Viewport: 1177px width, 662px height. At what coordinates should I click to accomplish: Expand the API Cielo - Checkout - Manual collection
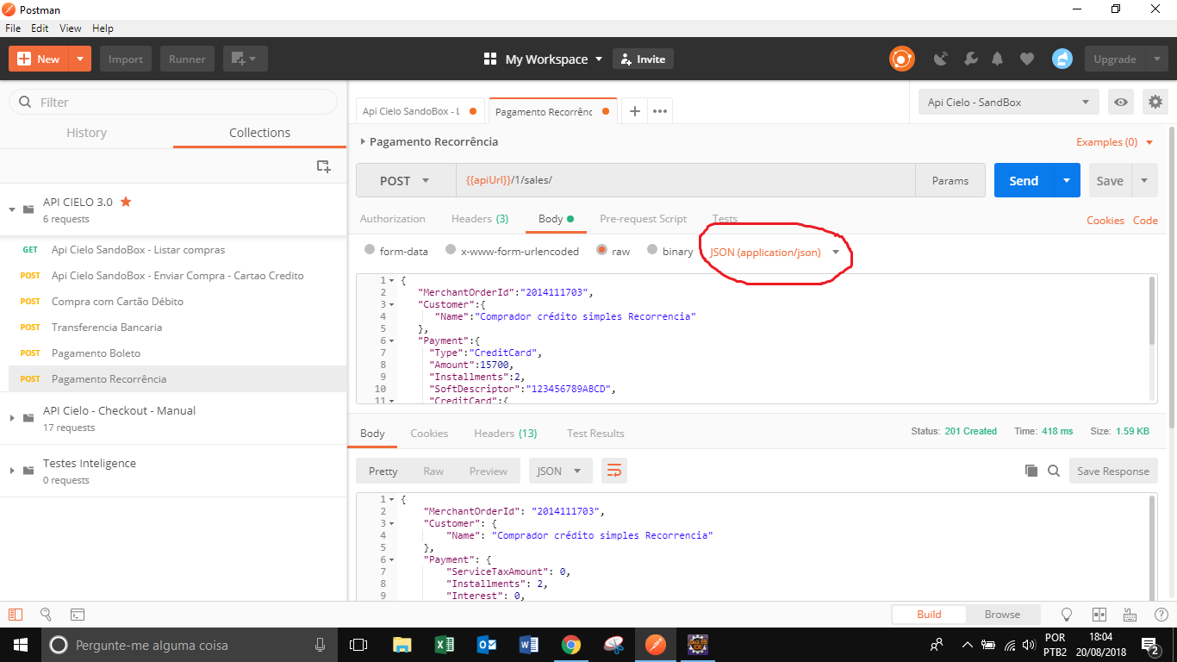[12, 418]
